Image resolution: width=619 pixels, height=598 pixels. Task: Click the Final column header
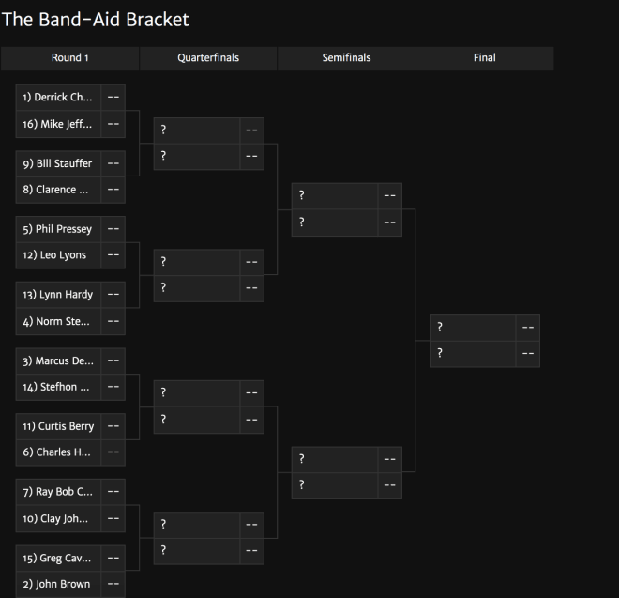pyautogui.click(x=484, y=58)
